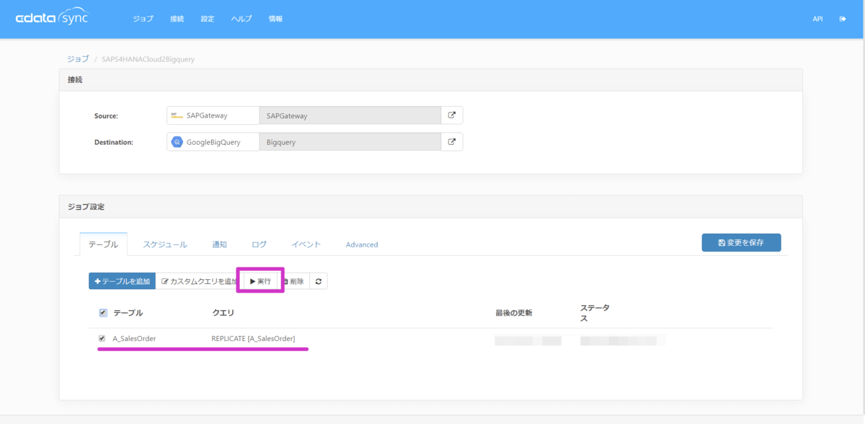Open the ログ tab
The height and width of the screenshot is (424, 865).
[259, 244]
